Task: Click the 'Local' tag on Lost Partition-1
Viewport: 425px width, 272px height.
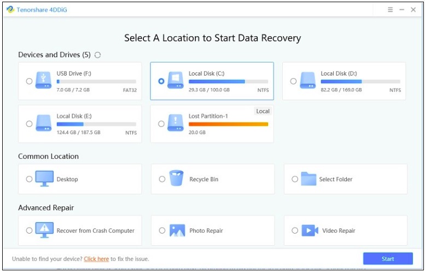Action: [263, 111]
